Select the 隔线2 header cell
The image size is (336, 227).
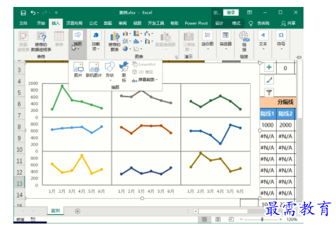pyautogui.click(x=286, y=114)
